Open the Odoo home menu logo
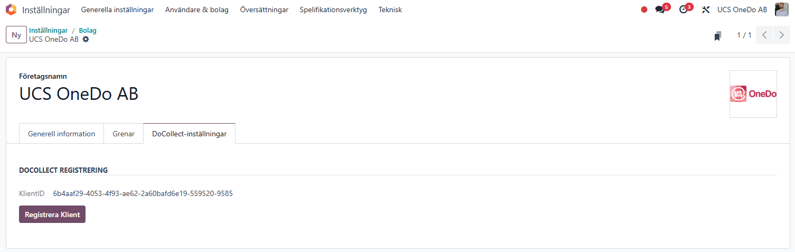Image resolution: width=795 pixels, height=252 pixels. click(x=11, y=10)
